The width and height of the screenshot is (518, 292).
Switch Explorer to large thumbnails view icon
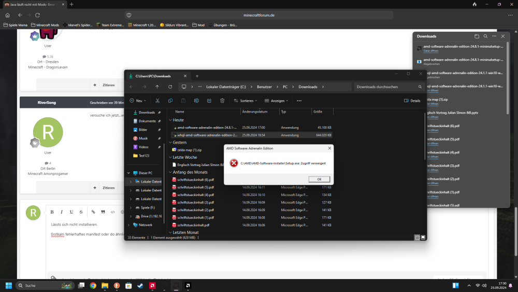pyautogui.click(x=423, y=238)
